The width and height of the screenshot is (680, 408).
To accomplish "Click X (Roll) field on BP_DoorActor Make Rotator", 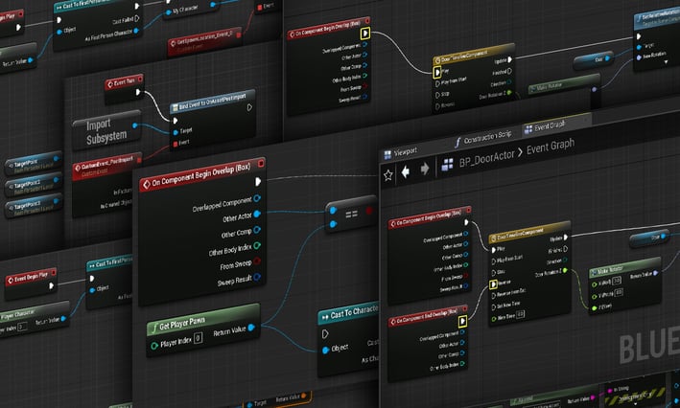I will click(617, 281).
